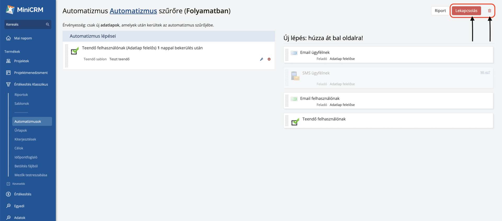
Task: Click the Mai napom home icon
Action: [8, 38]
